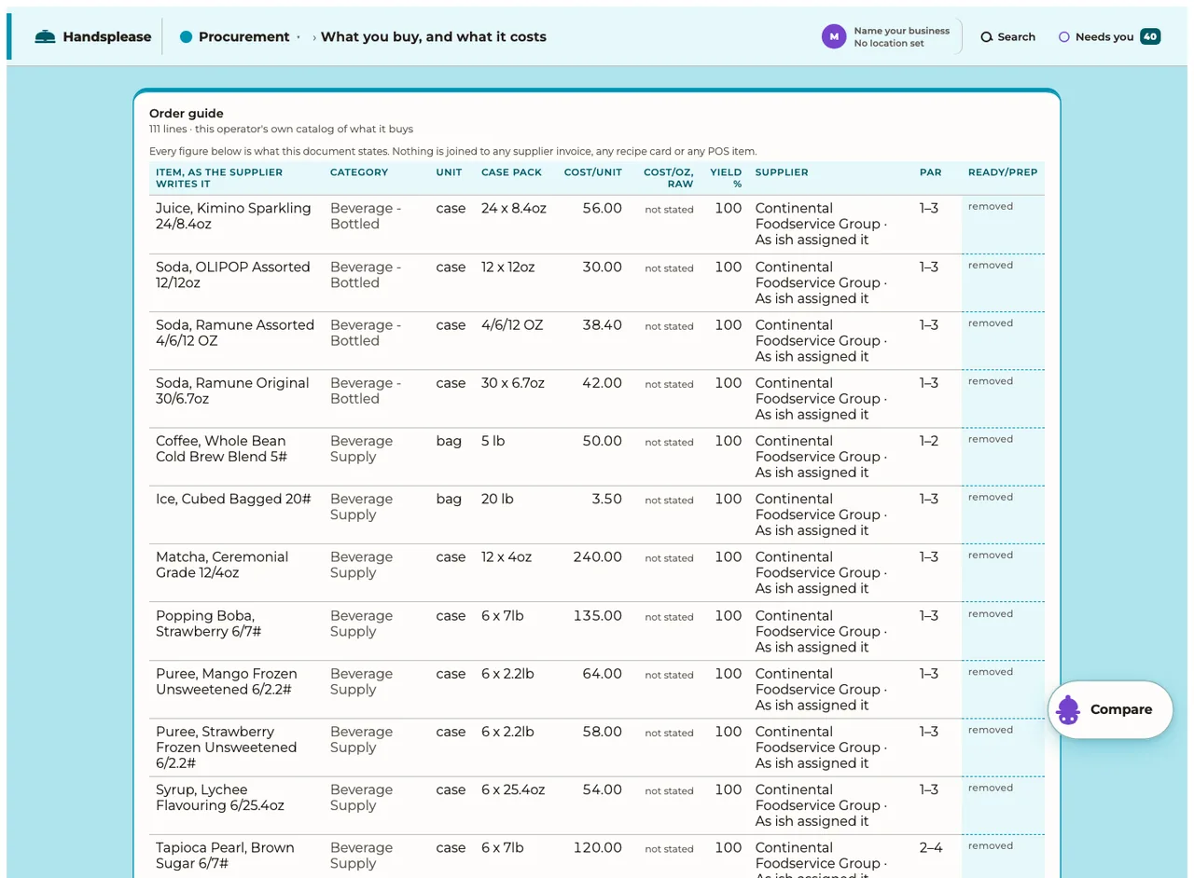Click 'removed' in the Ice Cubed row
The height and width of the screenshot is (878, 1194).
tap(991, 498)
